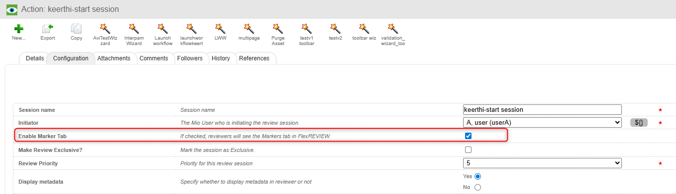Click the 'Action: keerthi-start session' title
676x194 pixels.
tap(70, 9)
